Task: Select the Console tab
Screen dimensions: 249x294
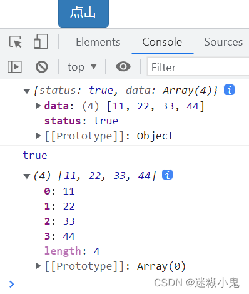Action: 162,42
